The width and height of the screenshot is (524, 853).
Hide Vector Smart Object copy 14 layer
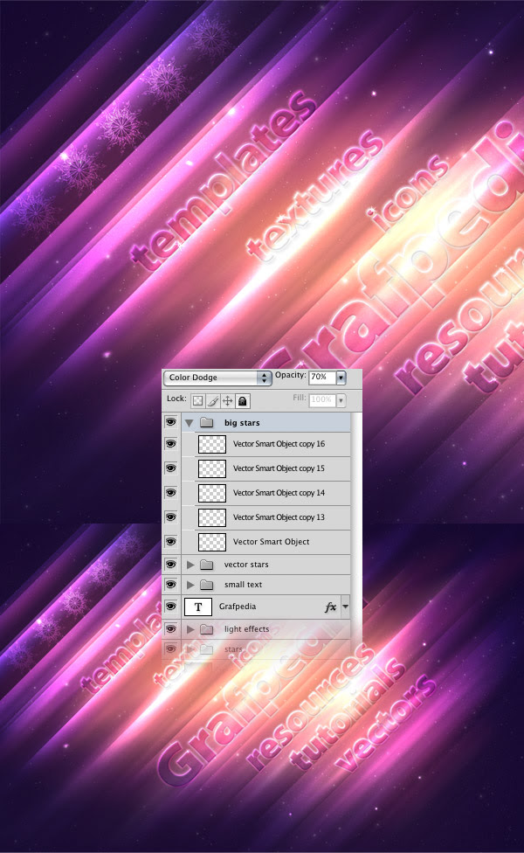tap(170, 493)
